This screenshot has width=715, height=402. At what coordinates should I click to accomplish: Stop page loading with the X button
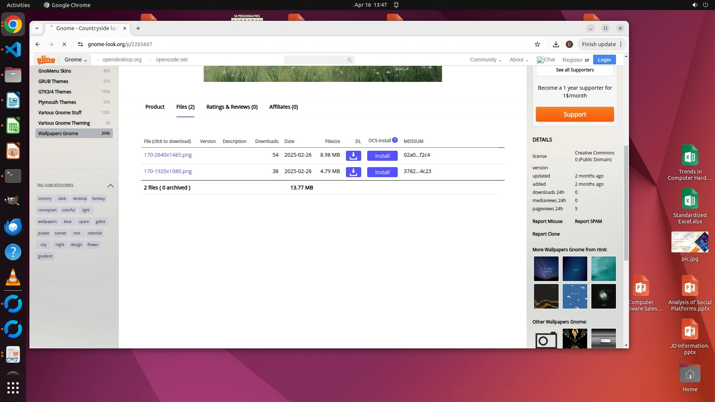click(64, 44)
